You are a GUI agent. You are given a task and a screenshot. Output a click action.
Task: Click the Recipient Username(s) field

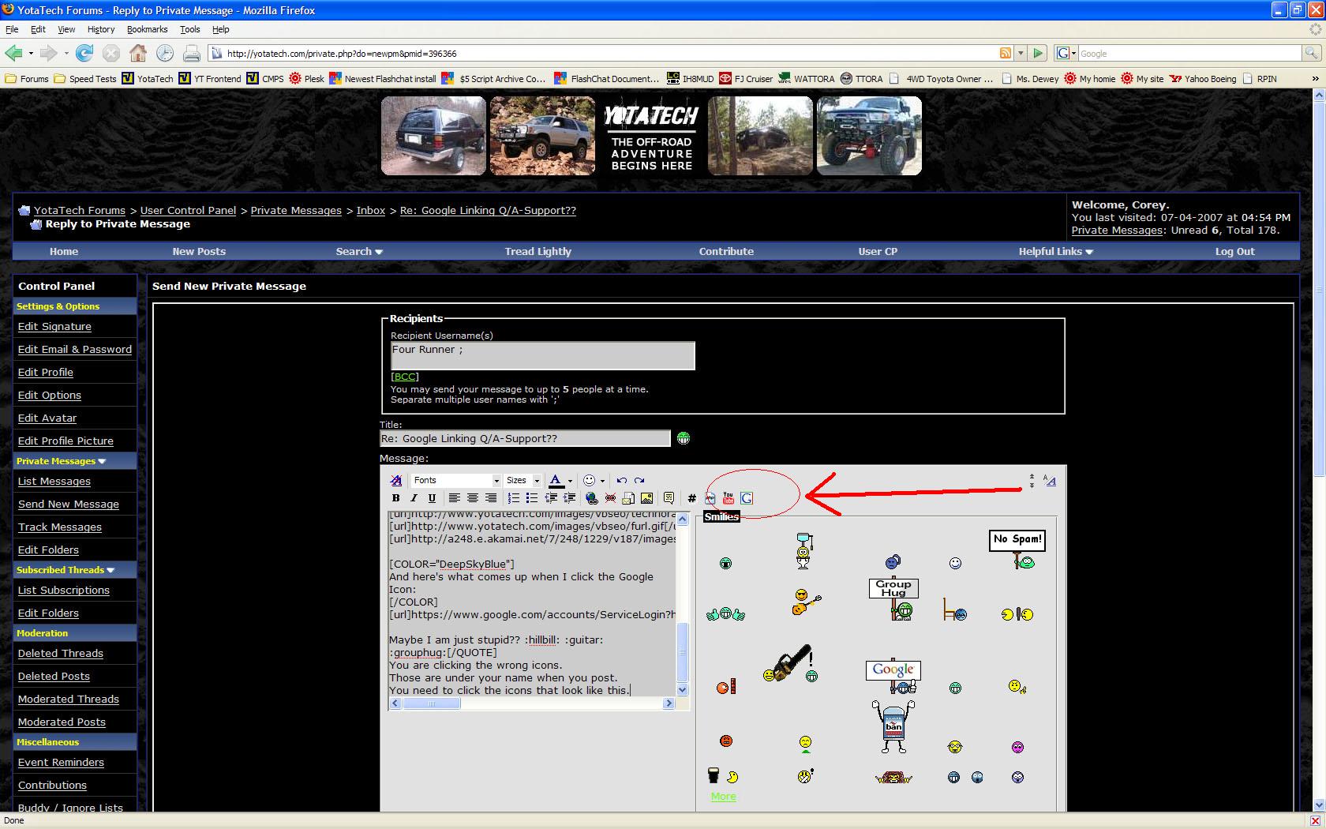(x=542, y=355)
